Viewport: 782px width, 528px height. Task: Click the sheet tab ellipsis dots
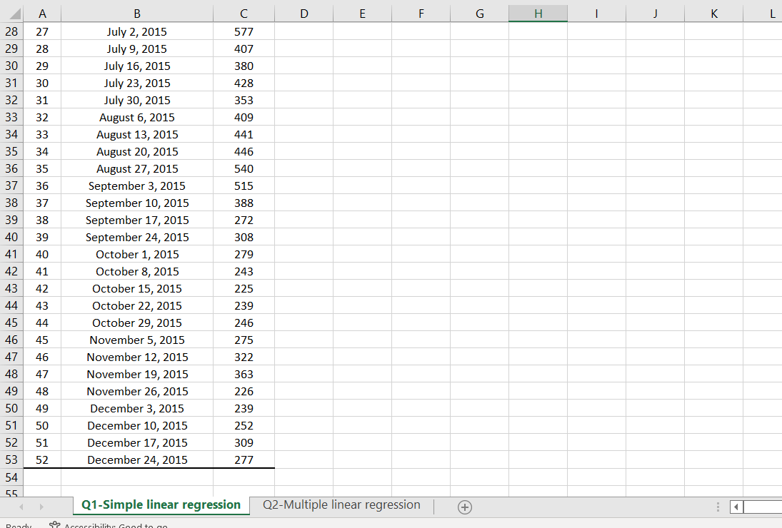tap(716, 507)
